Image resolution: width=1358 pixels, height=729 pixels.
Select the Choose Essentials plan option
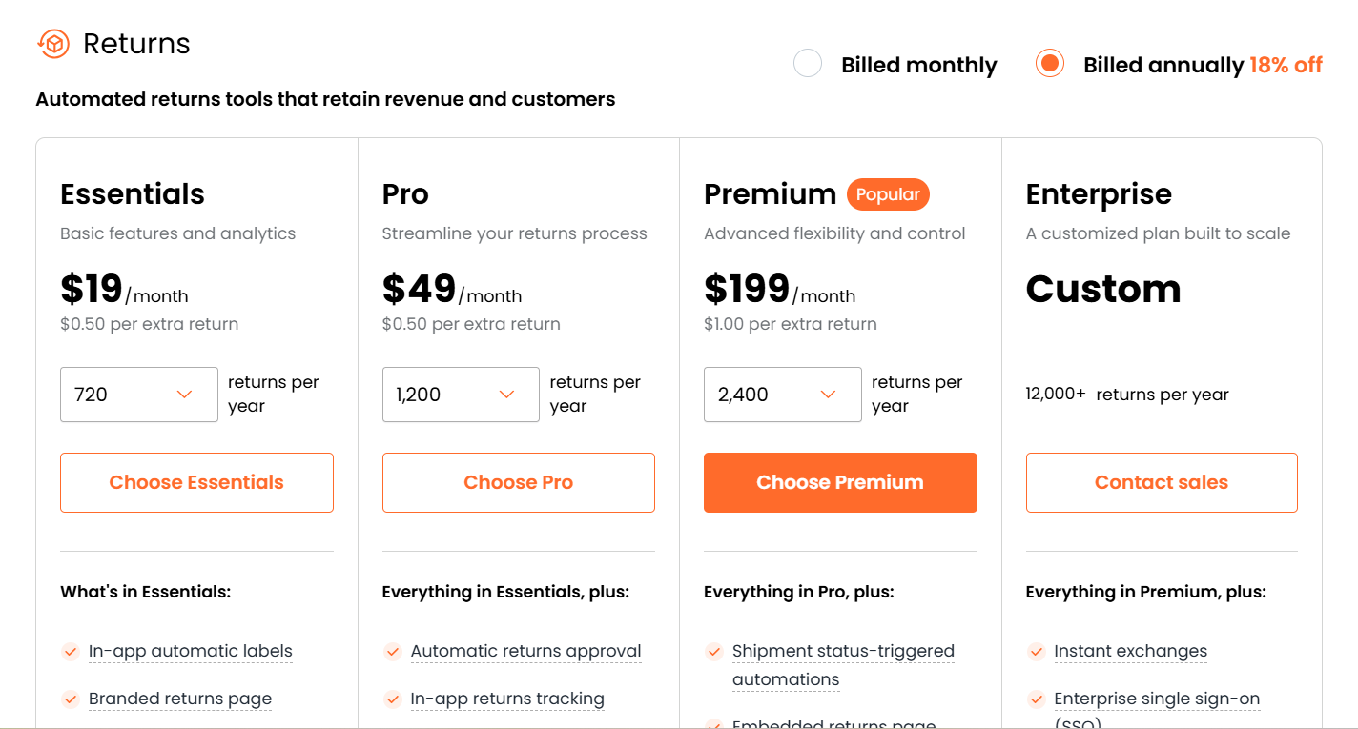coord(196,482)
